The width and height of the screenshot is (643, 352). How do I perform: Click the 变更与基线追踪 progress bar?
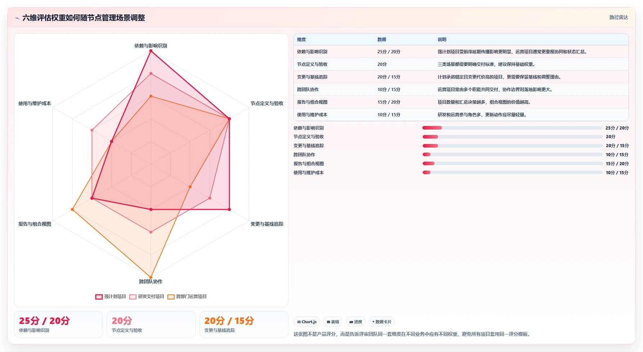(x=512, y=146)
